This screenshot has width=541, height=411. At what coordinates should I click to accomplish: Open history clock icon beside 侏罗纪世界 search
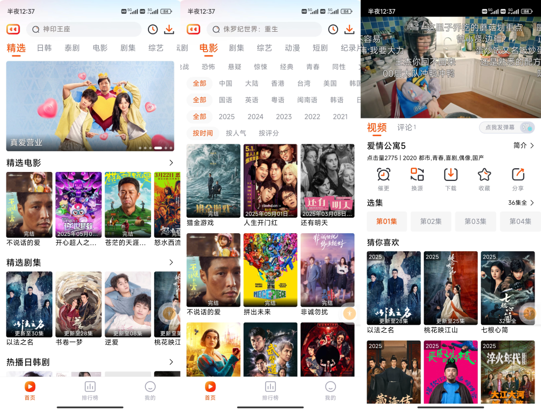(x=333, y=30)
